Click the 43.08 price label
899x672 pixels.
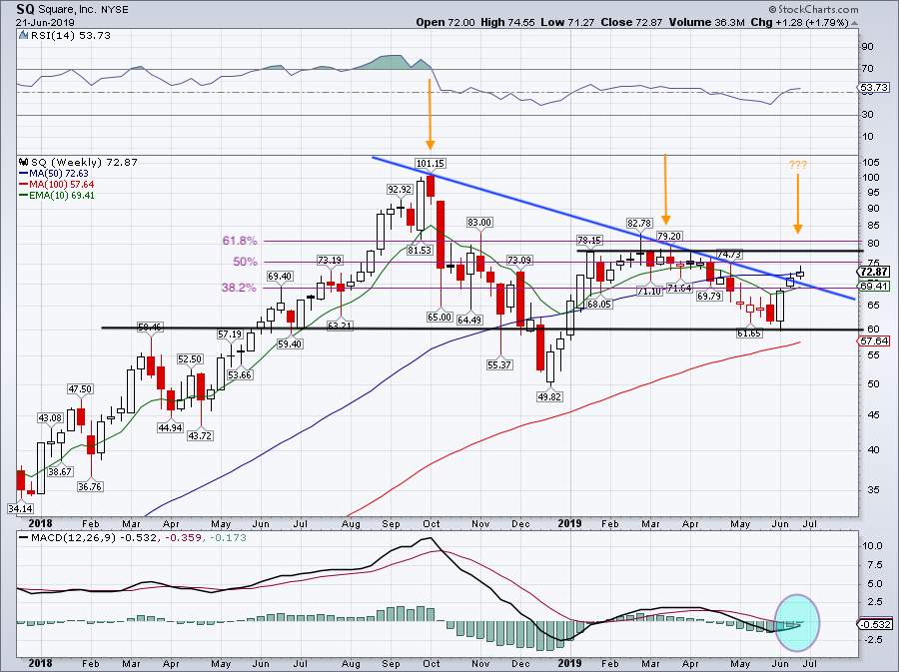coord(50,418)
